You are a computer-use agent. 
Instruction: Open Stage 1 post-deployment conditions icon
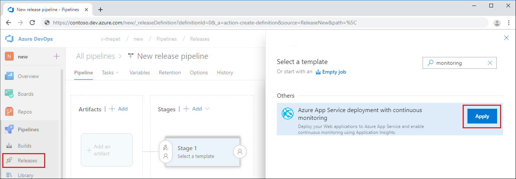tap(240, 151)
